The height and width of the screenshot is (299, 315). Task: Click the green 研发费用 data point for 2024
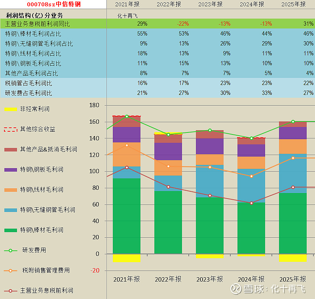click(x=252, y=138)
